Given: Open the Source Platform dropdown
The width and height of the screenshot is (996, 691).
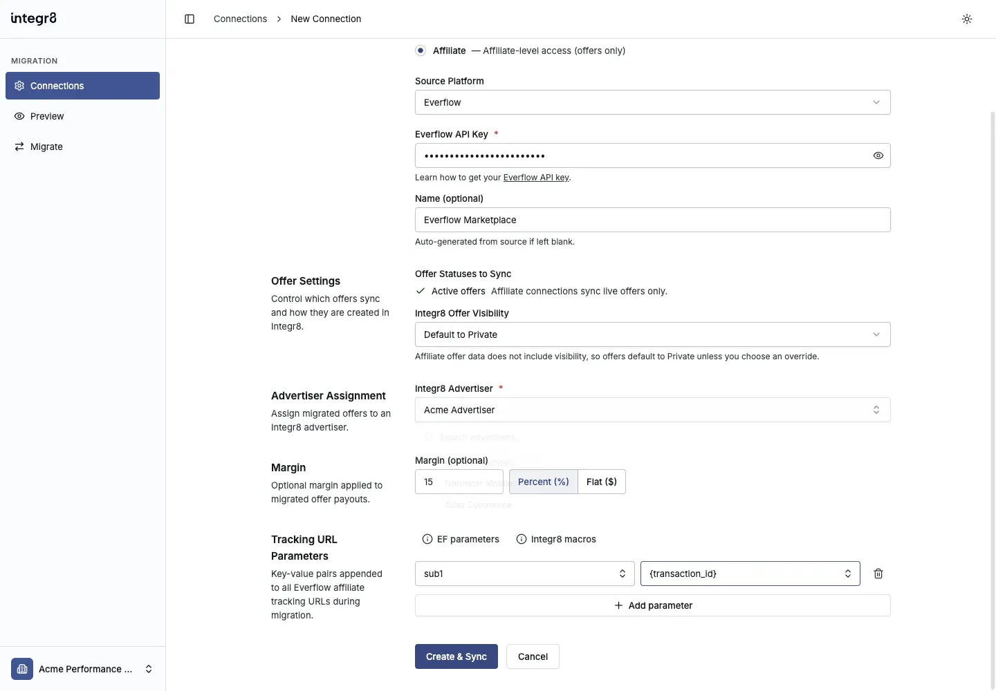Looking at the screenshot, I should coord(653,102).
